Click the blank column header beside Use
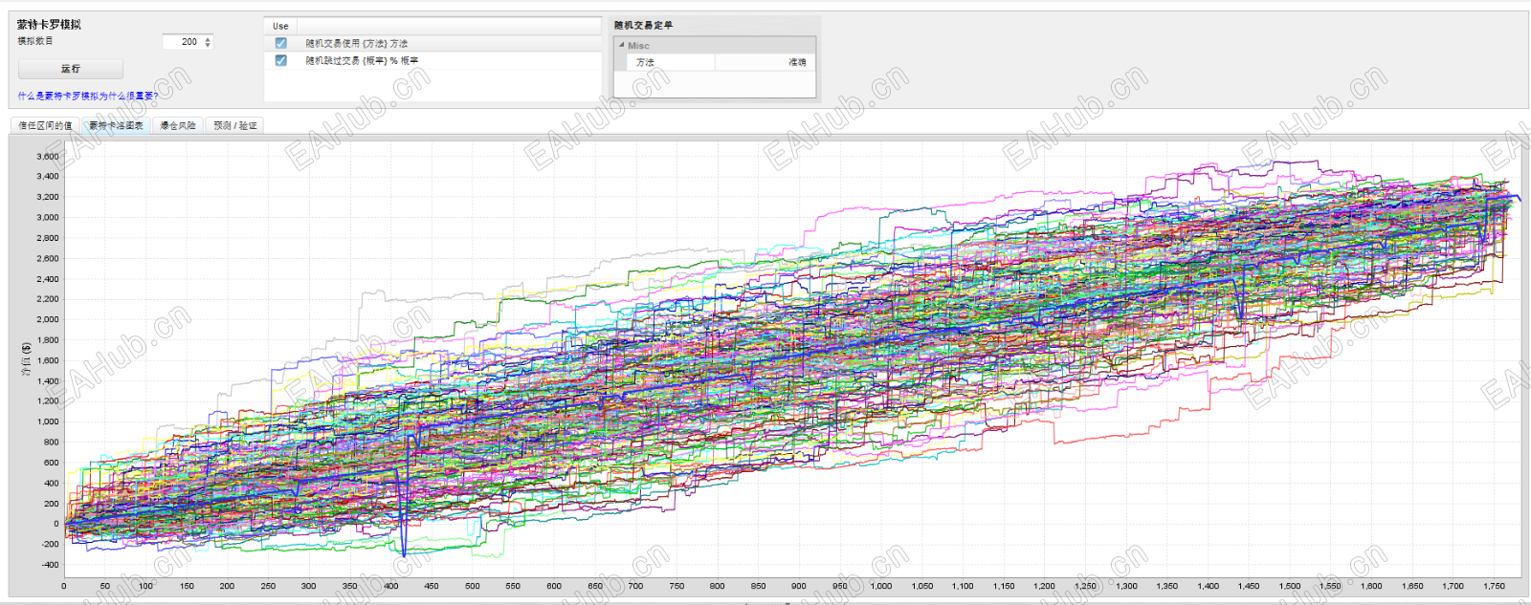 (449, 26)
